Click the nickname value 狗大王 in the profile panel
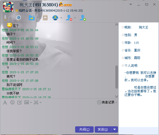Viewport: 159px width, 135px height. tap(143, 27)
